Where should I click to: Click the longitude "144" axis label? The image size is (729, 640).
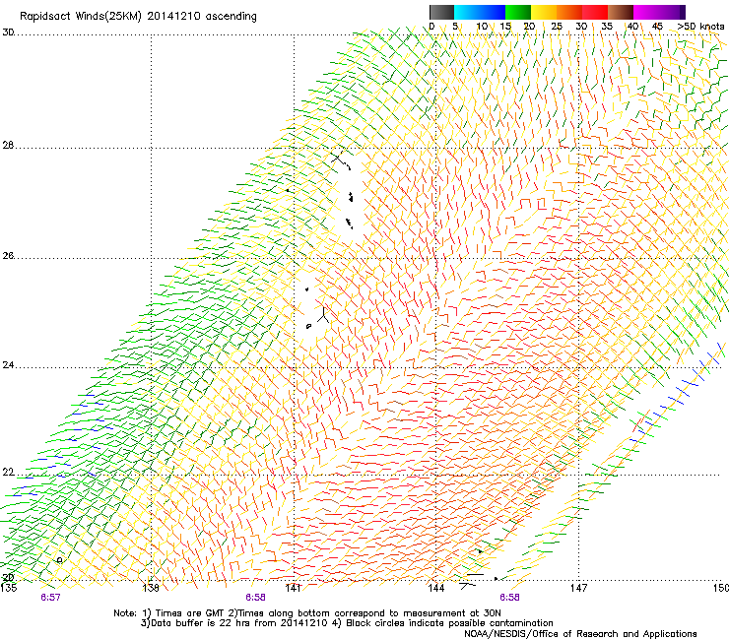coord(436,588)
